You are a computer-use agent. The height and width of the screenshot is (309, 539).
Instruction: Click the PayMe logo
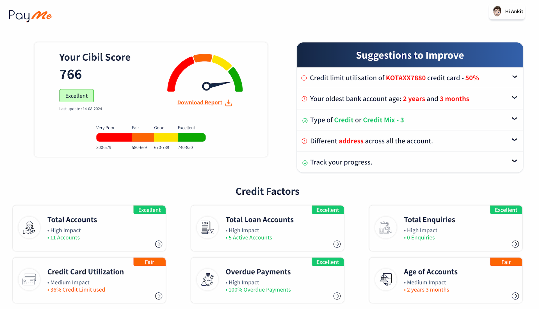tap(30, 16)
